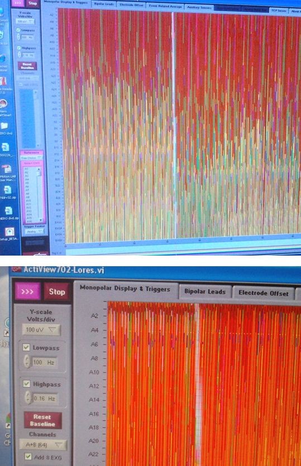The height and width of the screenshot is (466, 301).
Task: Open the 500226 file icon on the desktop
Action: 6,147
